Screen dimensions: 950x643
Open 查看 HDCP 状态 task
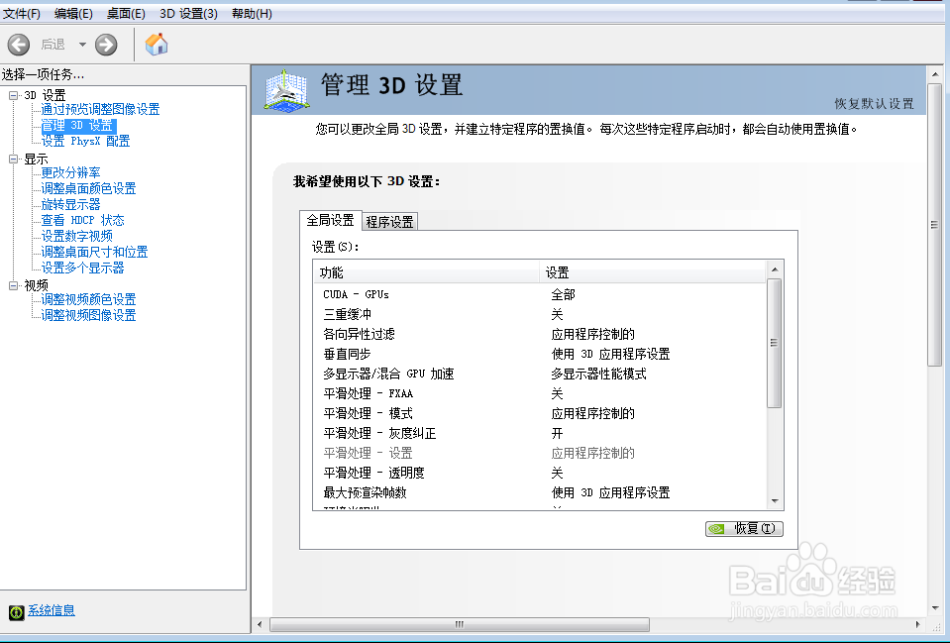[x=82, y=220]
